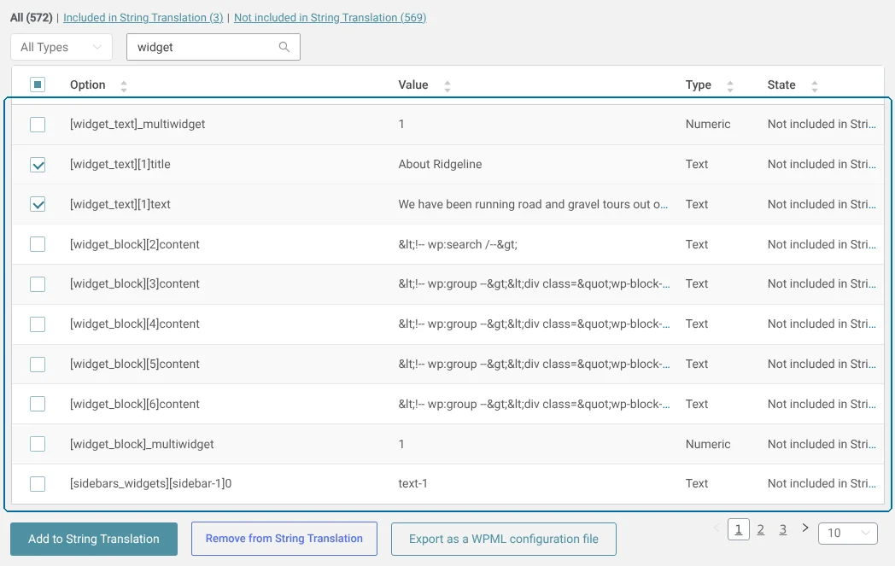Go to next page arrow
This screenshot has width=895, height=566.
point(804,528)
